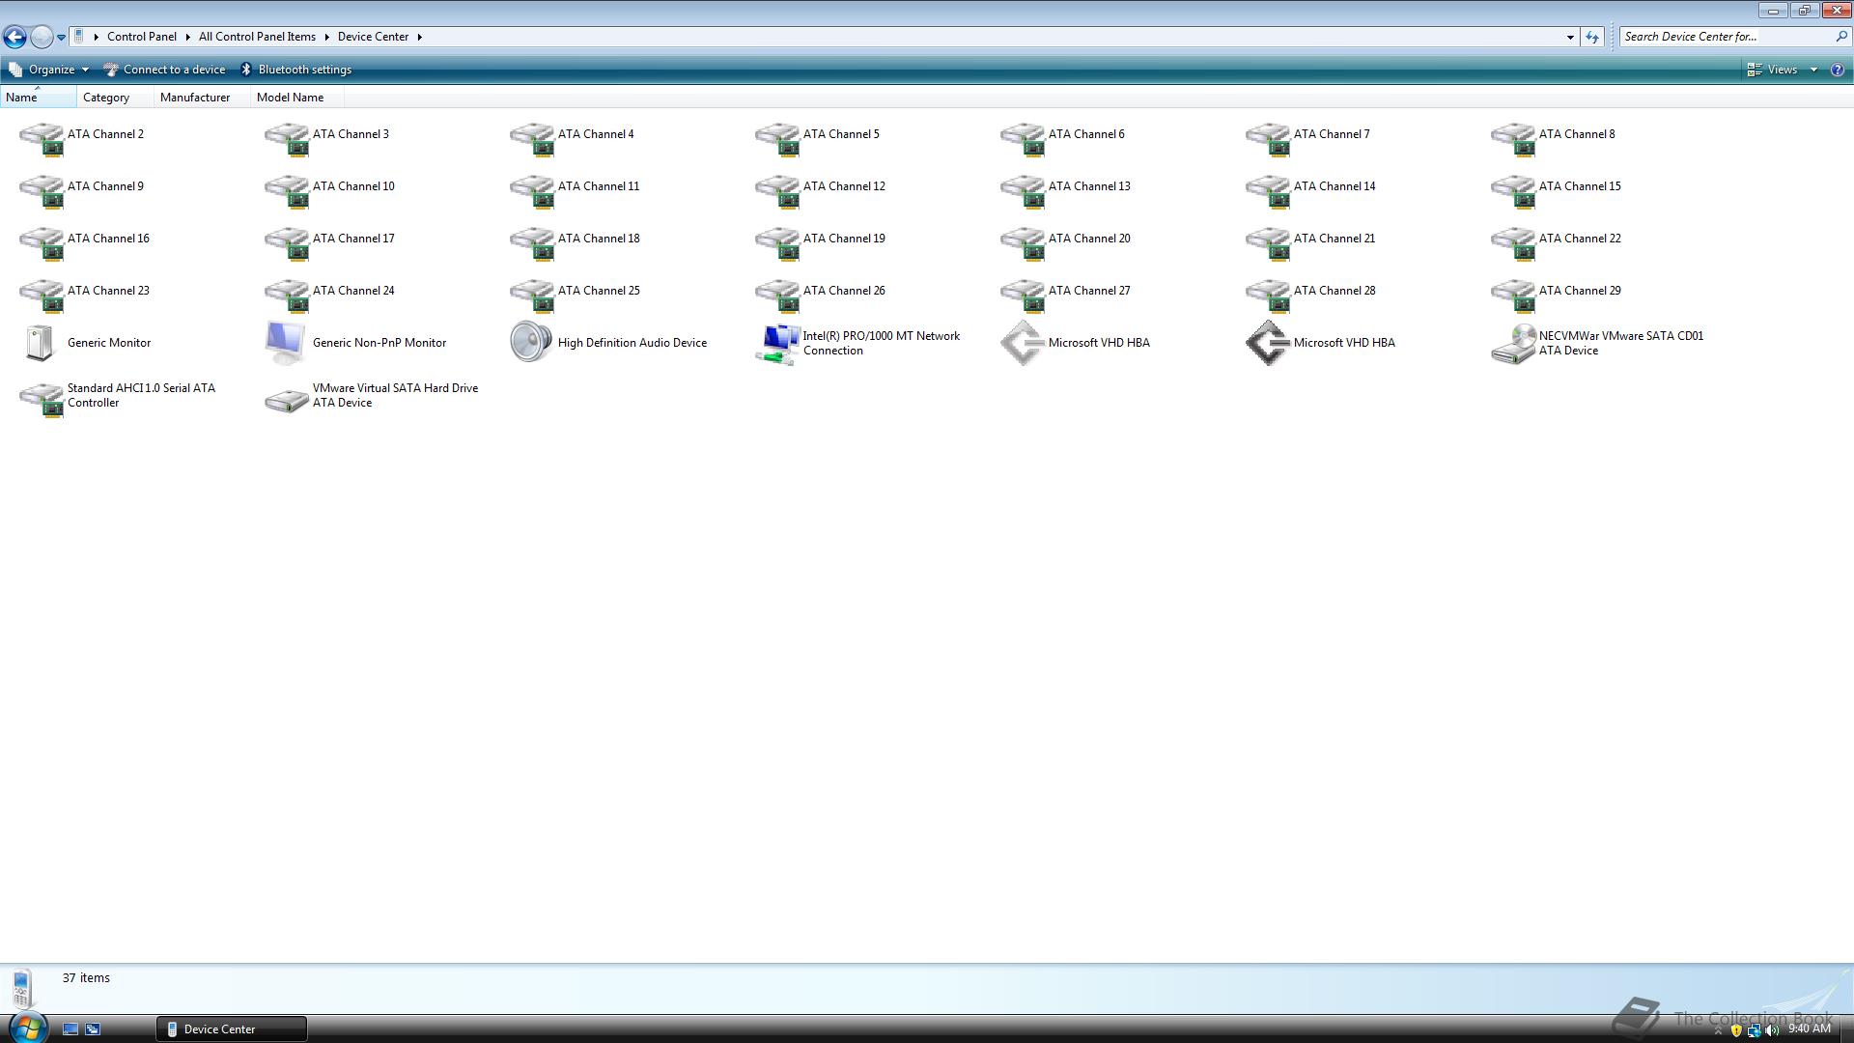The height and width of the screenshot is (1043, 1854).
Task: Select the Standard AHCI 1.0 Serial ATA Controller icon
Action: 42,399
